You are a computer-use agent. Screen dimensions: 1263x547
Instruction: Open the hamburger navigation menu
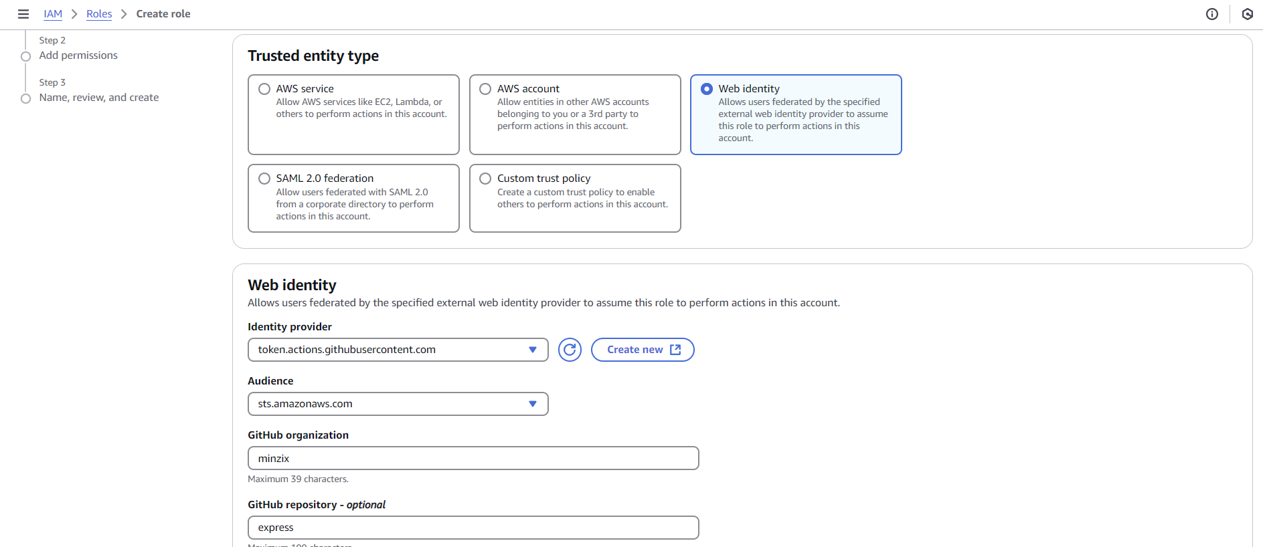pos(23,14)
